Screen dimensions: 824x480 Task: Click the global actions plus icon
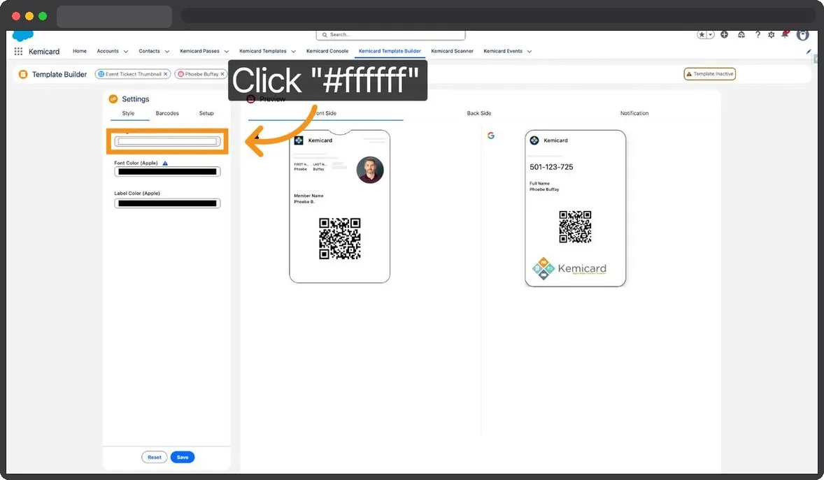click(724, 35)
